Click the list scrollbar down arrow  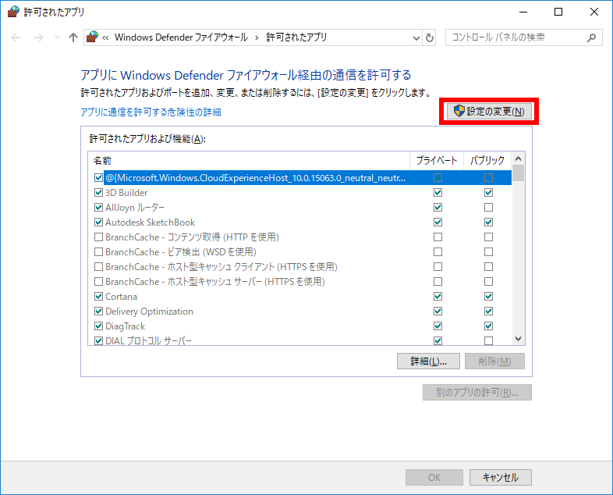(x=519, y=339)
